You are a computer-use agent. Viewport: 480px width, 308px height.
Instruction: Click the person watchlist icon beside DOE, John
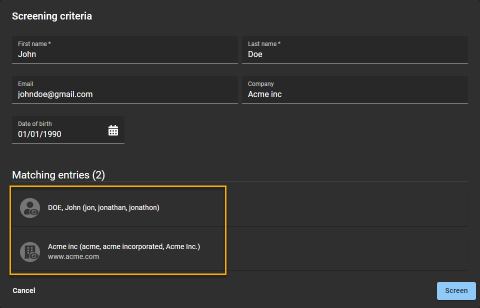30,207
